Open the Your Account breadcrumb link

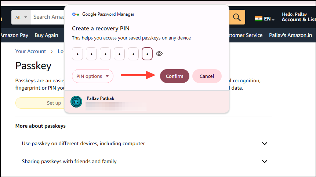30,51
